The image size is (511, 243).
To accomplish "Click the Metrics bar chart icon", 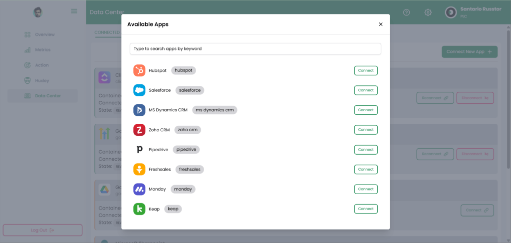I will pyautogui.click(x=27, y=50).
